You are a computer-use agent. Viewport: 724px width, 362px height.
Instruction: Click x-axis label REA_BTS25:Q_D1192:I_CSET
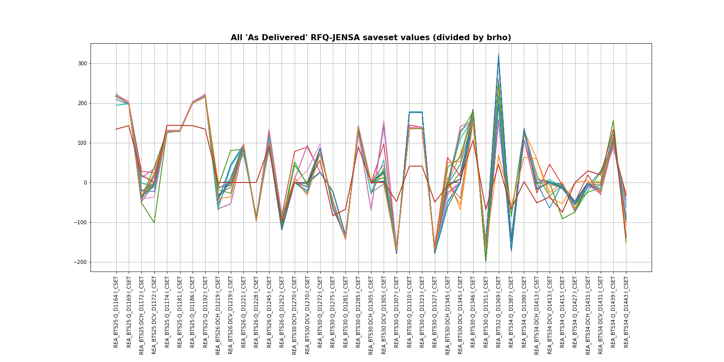point(205,312)
